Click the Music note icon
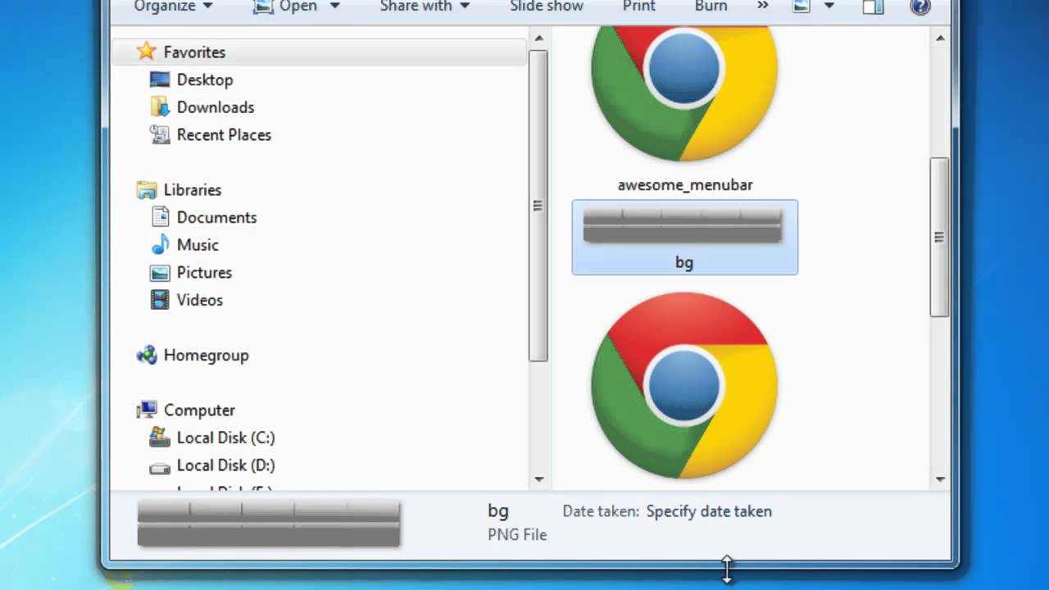Screen dimensions: 1049x590 tap(160, 245)
